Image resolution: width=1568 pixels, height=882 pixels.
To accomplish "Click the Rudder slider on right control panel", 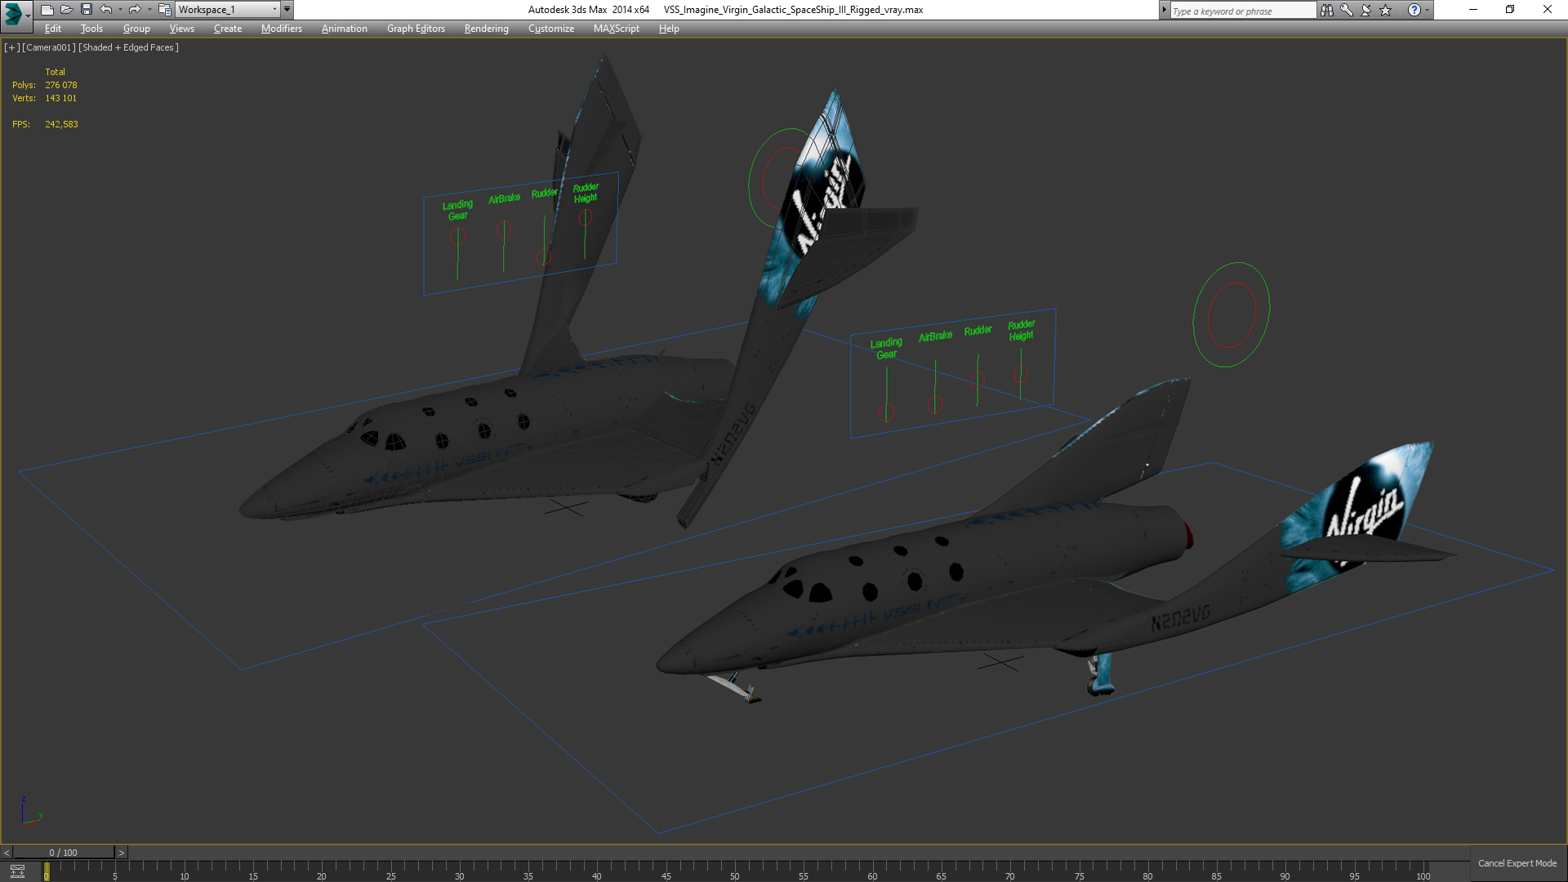I will 978,380.
